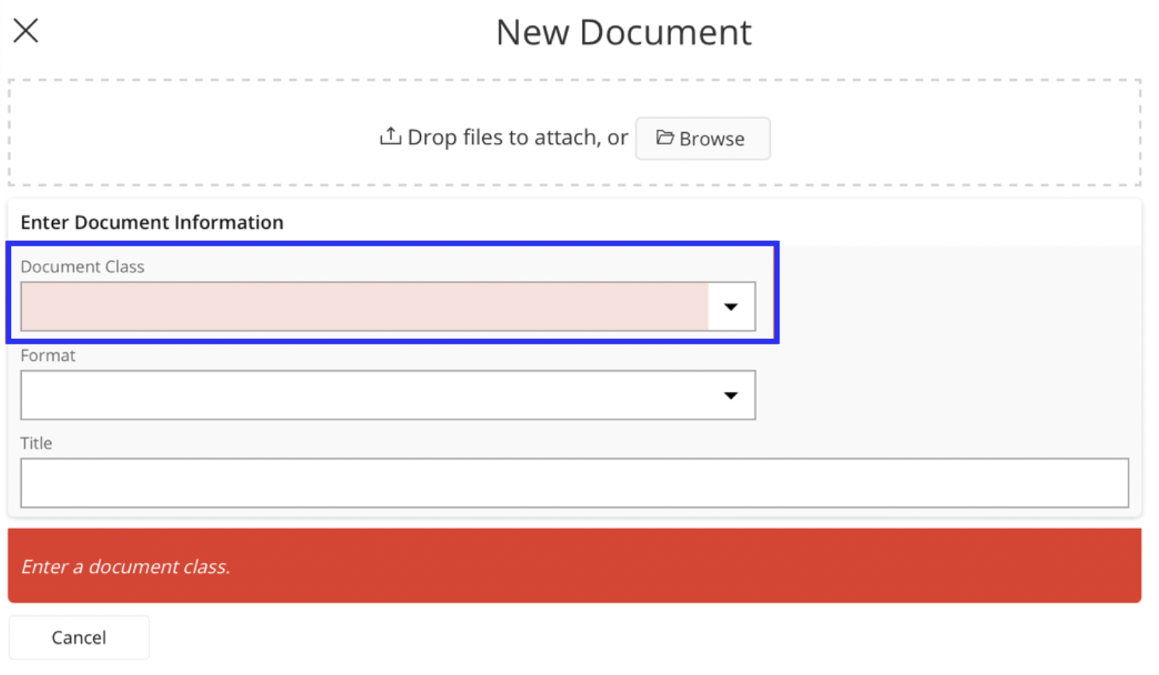Select the Enter Document Information header
Screen dimensions: 1159x675
coord(152,222)
